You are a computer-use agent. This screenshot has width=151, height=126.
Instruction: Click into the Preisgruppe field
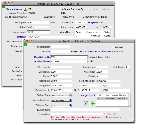coord(102,67)
